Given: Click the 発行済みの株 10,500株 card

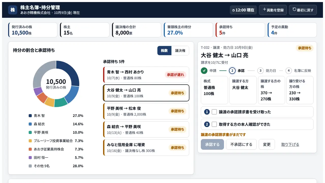Looking at the screenshot, I should (x=33, y=30).
